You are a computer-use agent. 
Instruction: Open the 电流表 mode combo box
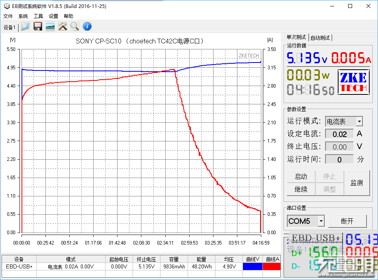(344, 121)
